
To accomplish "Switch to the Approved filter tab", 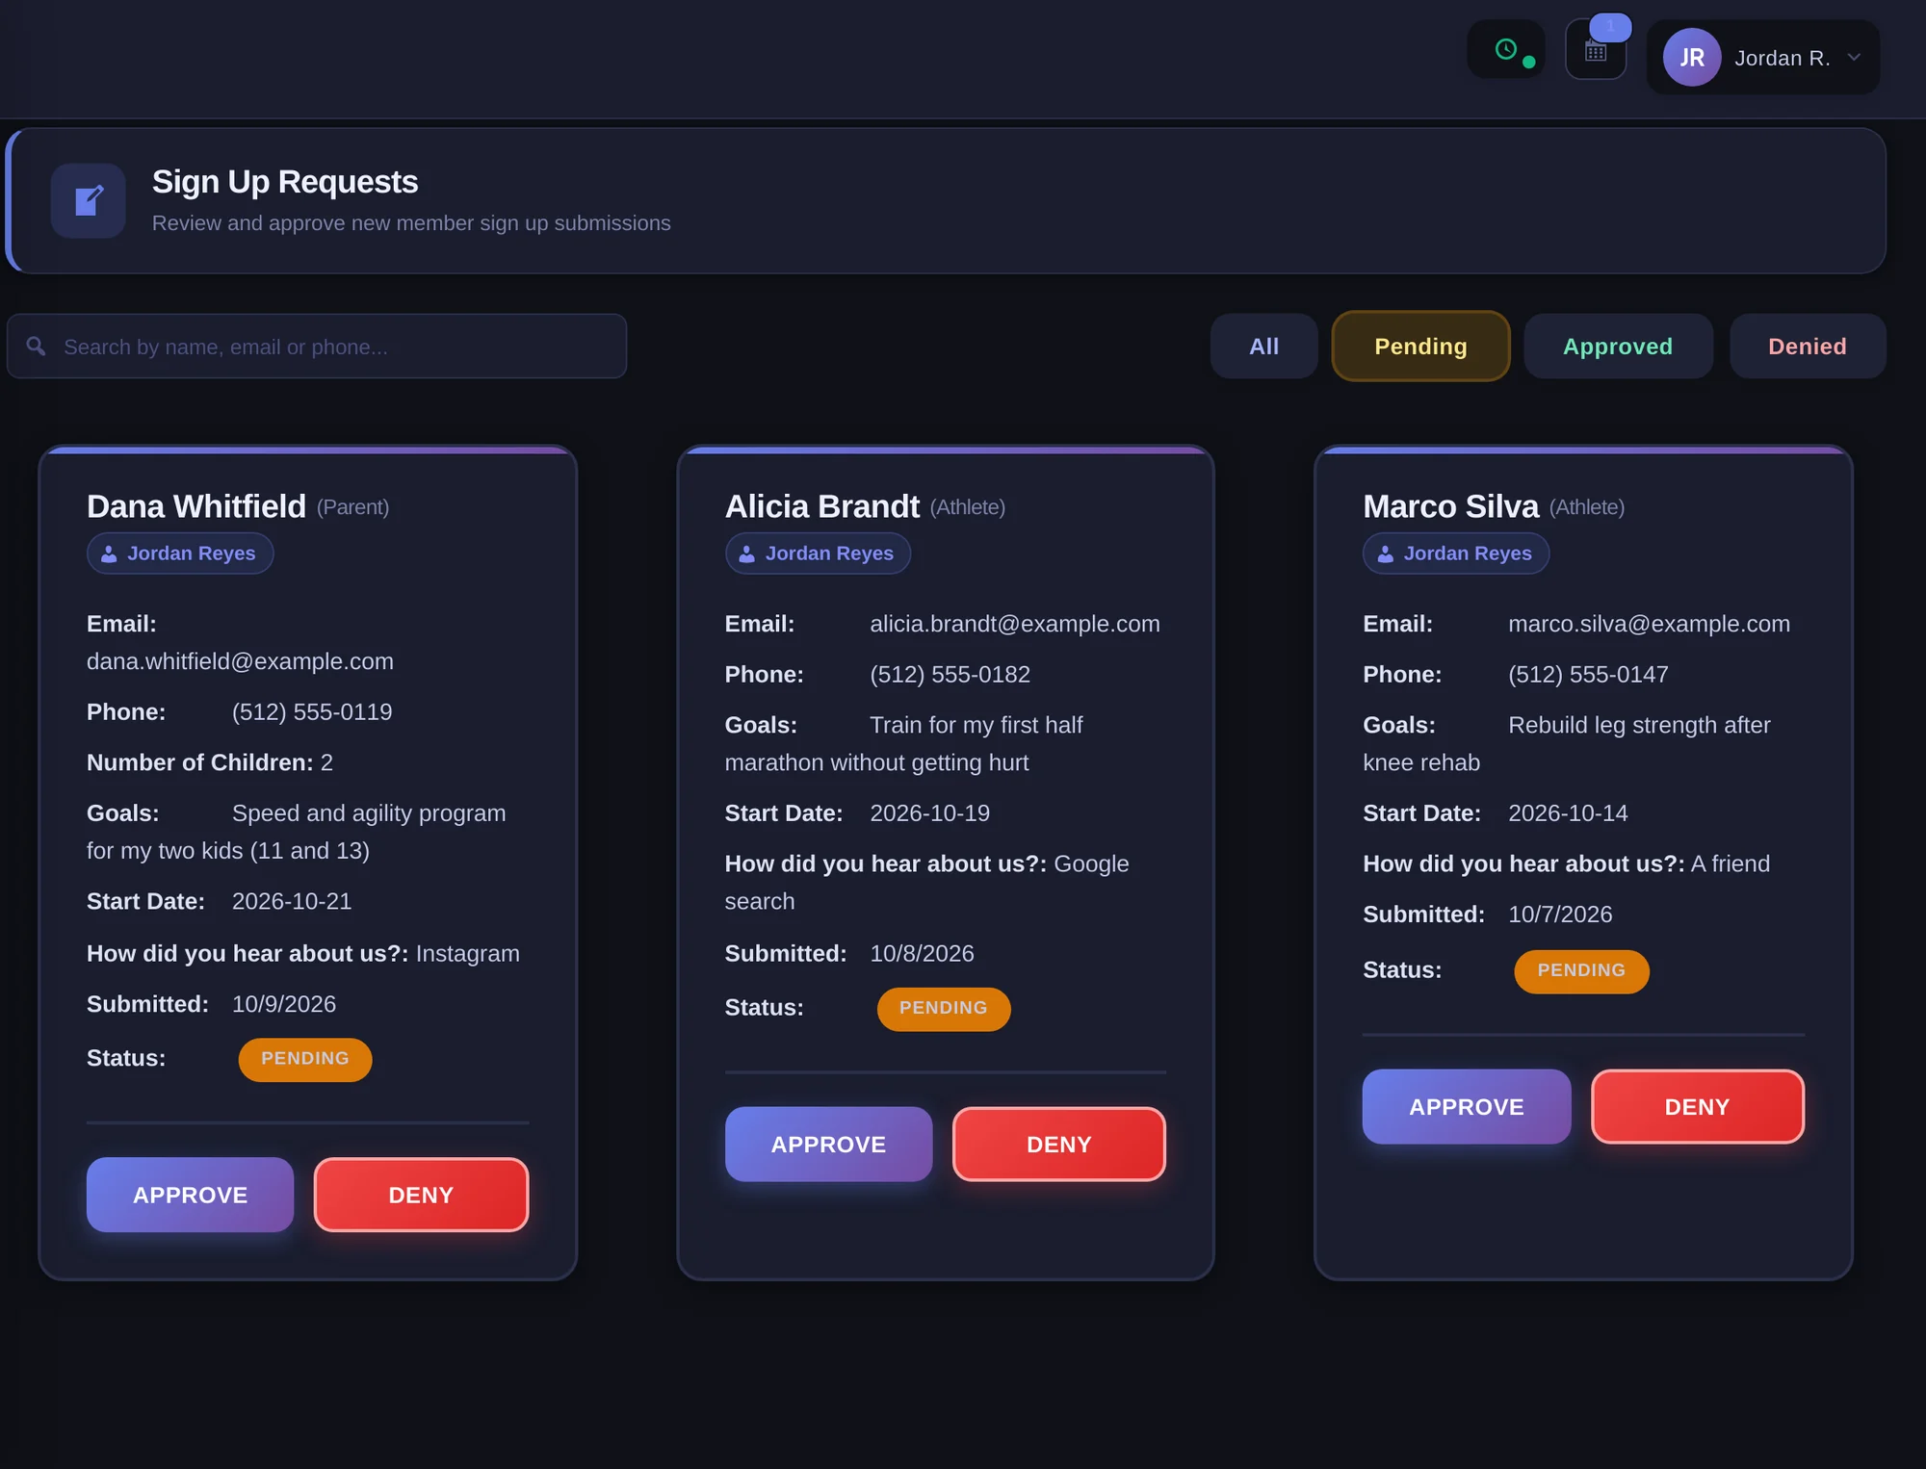I will 1618,346.
